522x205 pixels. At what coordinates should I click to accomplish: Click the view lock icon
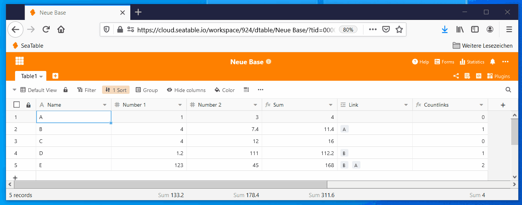(x=66, y=90)
